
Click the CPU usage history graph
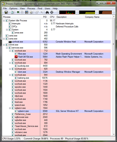(x=67, y=12)
